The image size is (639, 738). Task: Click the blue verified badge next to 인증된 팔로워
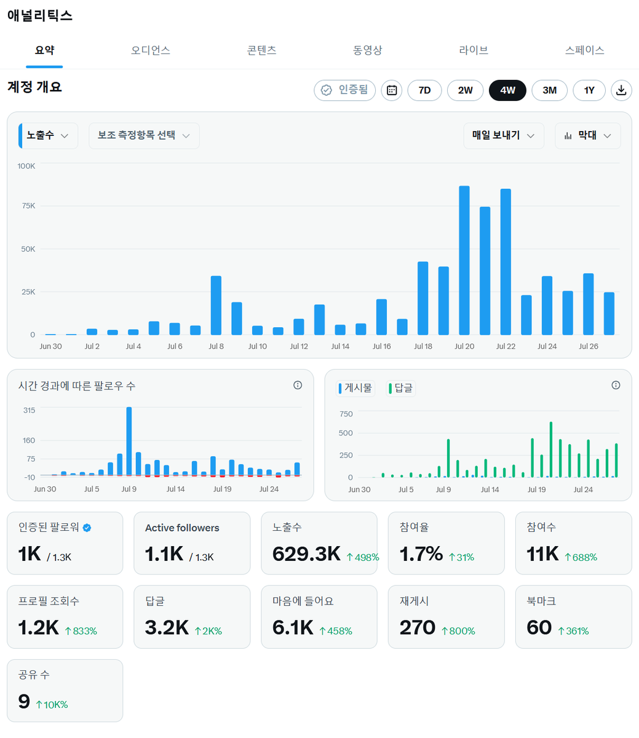coord(87,528)
